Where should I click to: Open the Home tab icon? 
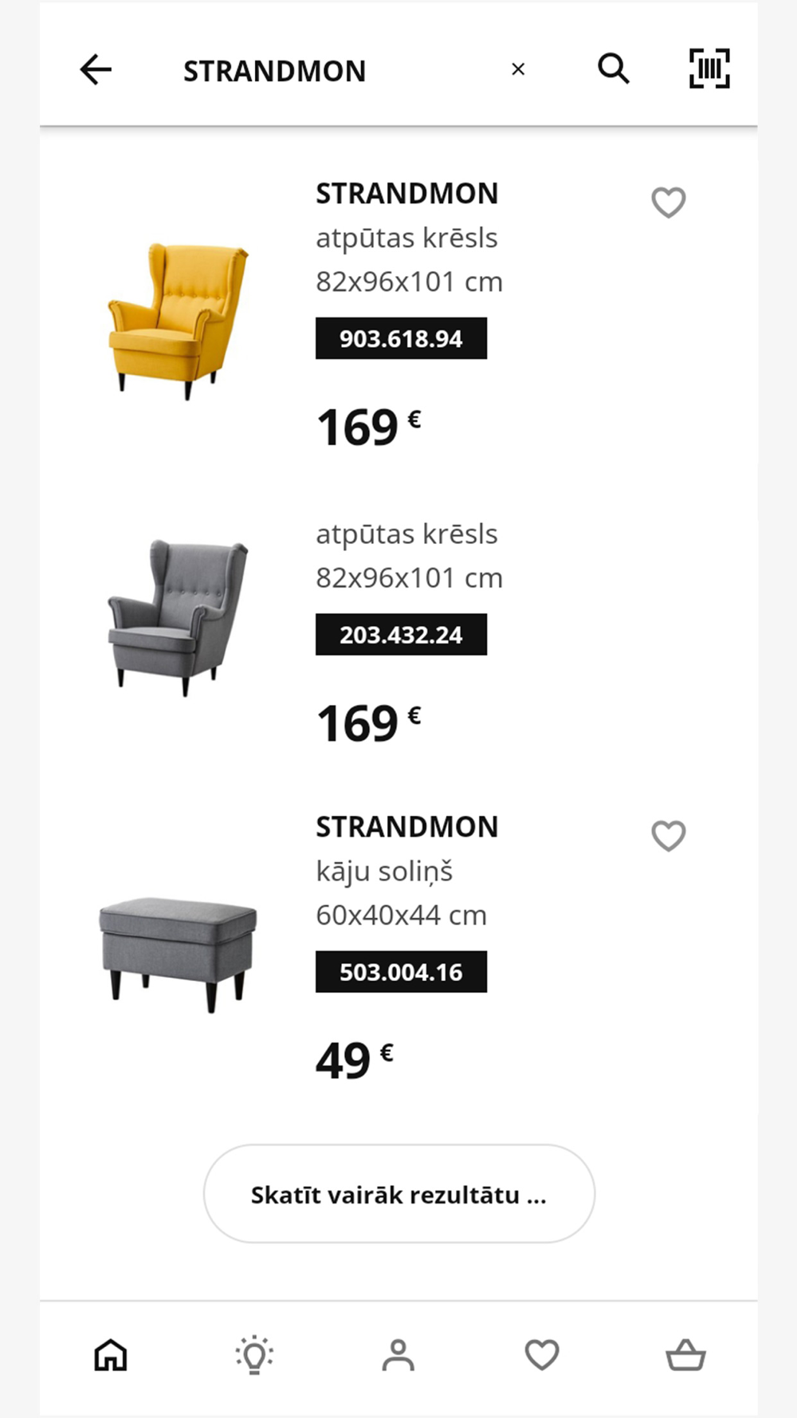pos(111,1354)
